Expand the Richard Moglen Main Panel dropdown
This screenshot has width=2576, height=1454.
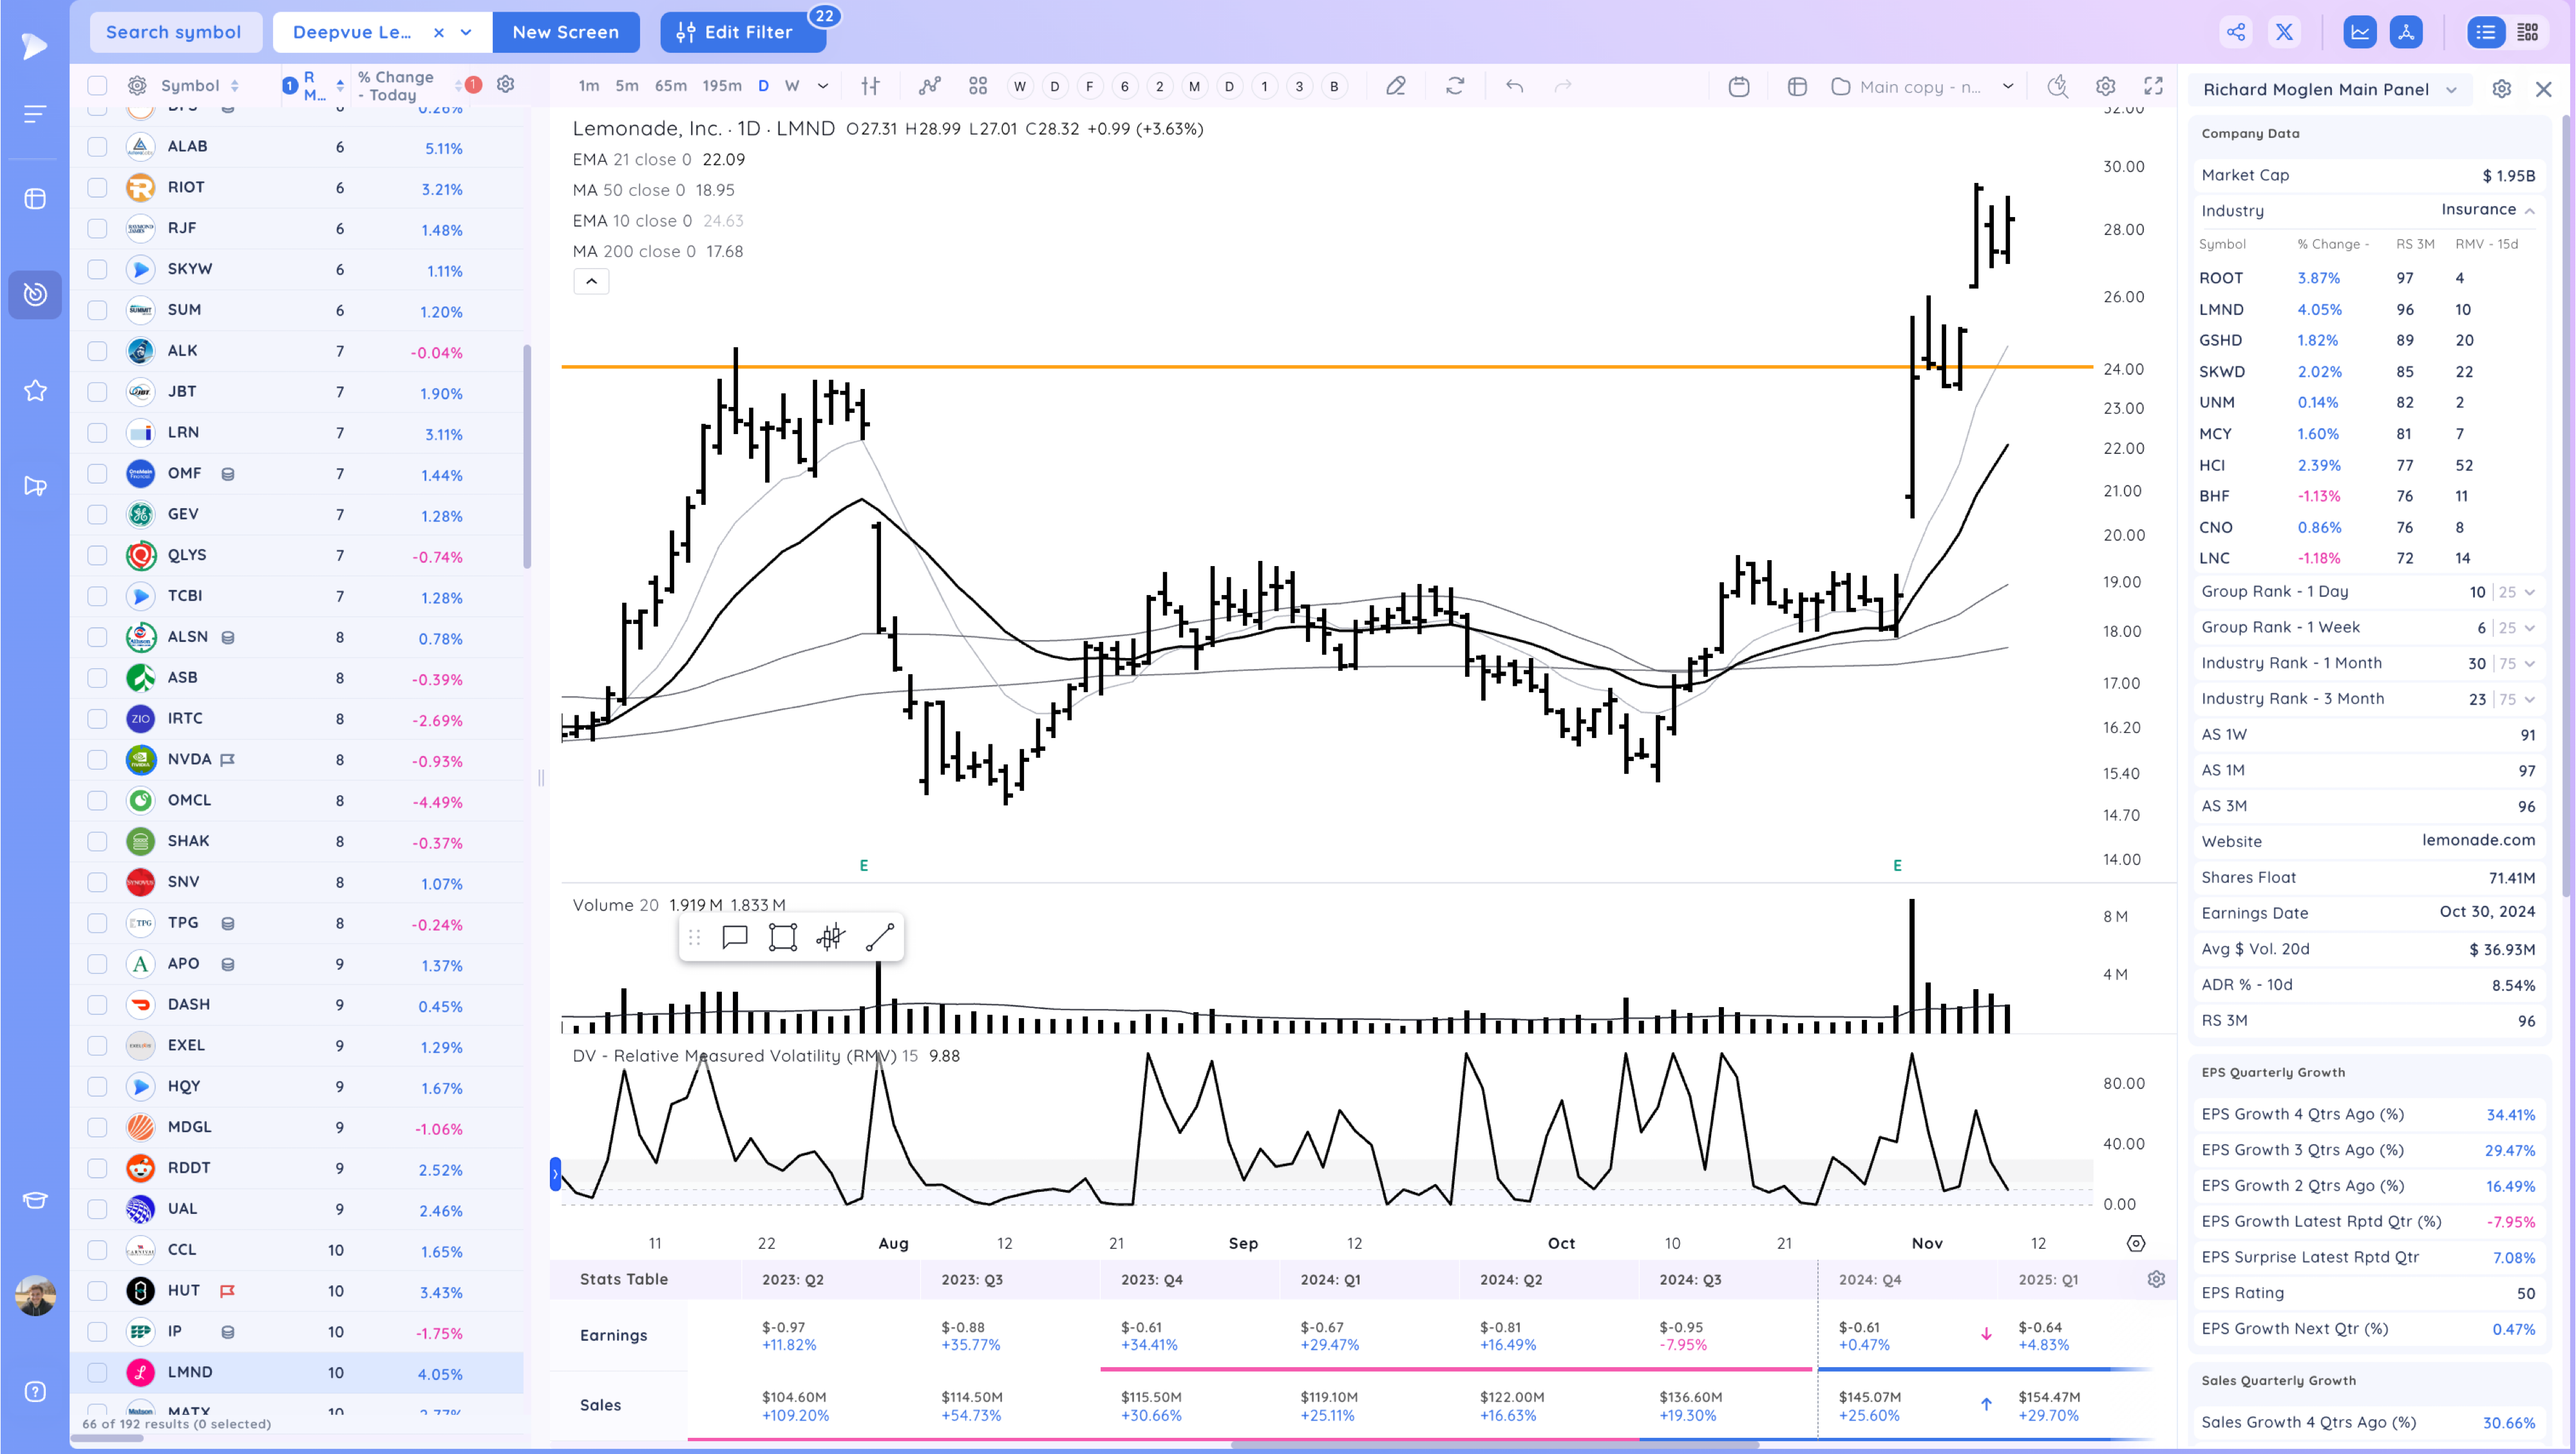point(2451,90)
